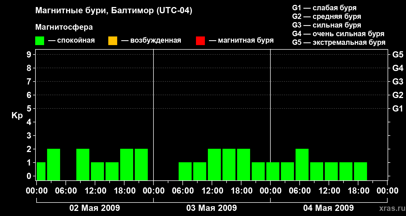
Task: Click the Kp 1 bar at 00:00 on 04 Мая
Action: click(273, 171)
